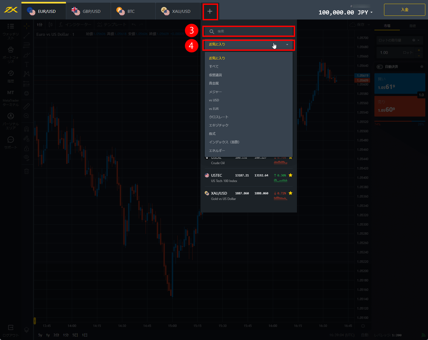
Task: Click the Logout icon
Action: pos(11,328)
